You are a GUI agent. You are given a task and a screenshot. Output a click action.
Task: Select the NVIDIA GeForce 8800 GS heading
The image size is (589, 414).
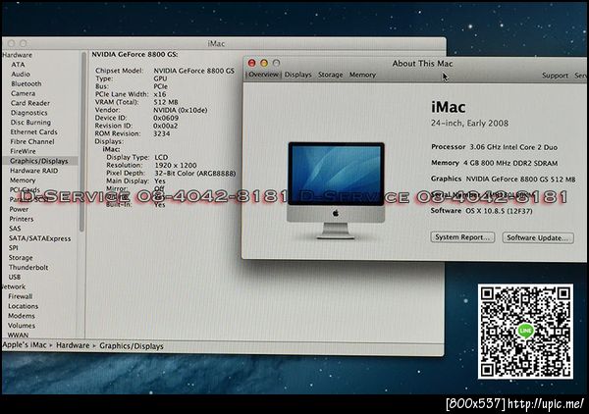coord(134,54)
